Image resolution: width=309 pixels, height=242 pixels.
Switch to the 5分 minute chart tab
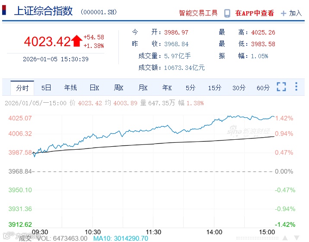(x=191, y=88)
